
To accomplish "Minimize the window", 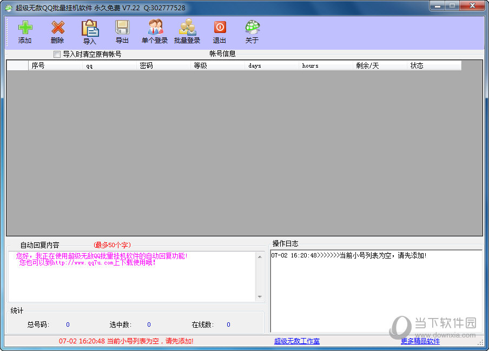I will click(438, 6).
